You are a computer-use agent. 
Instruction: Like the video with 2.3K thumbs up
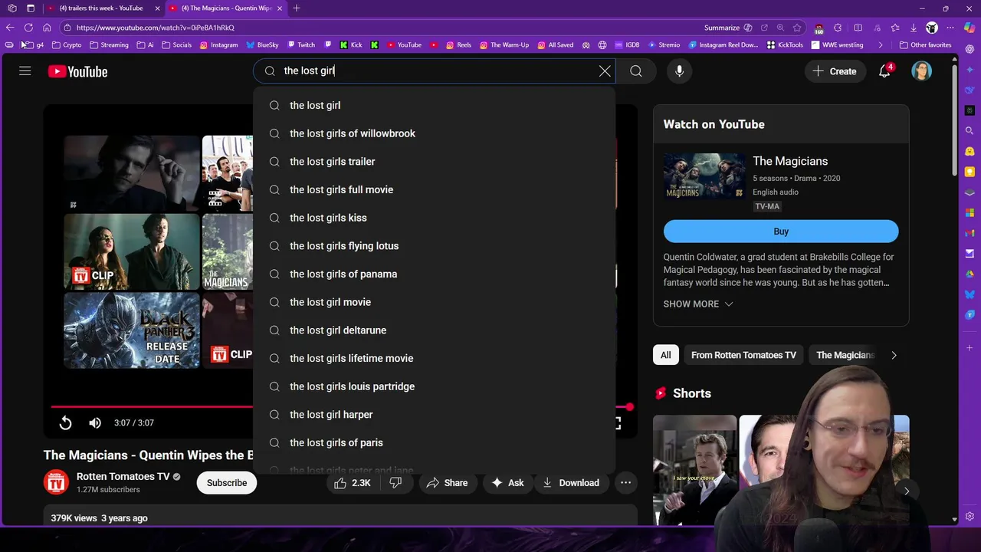click(x=352, y=482)
